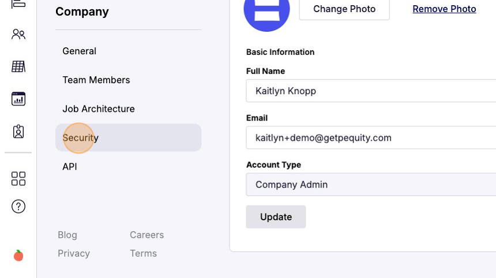Click the question mark help icon

coord(18,206)
